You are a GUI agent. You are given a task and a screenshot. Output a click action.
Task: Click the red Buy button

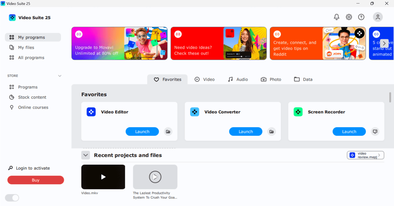(36, 180)
